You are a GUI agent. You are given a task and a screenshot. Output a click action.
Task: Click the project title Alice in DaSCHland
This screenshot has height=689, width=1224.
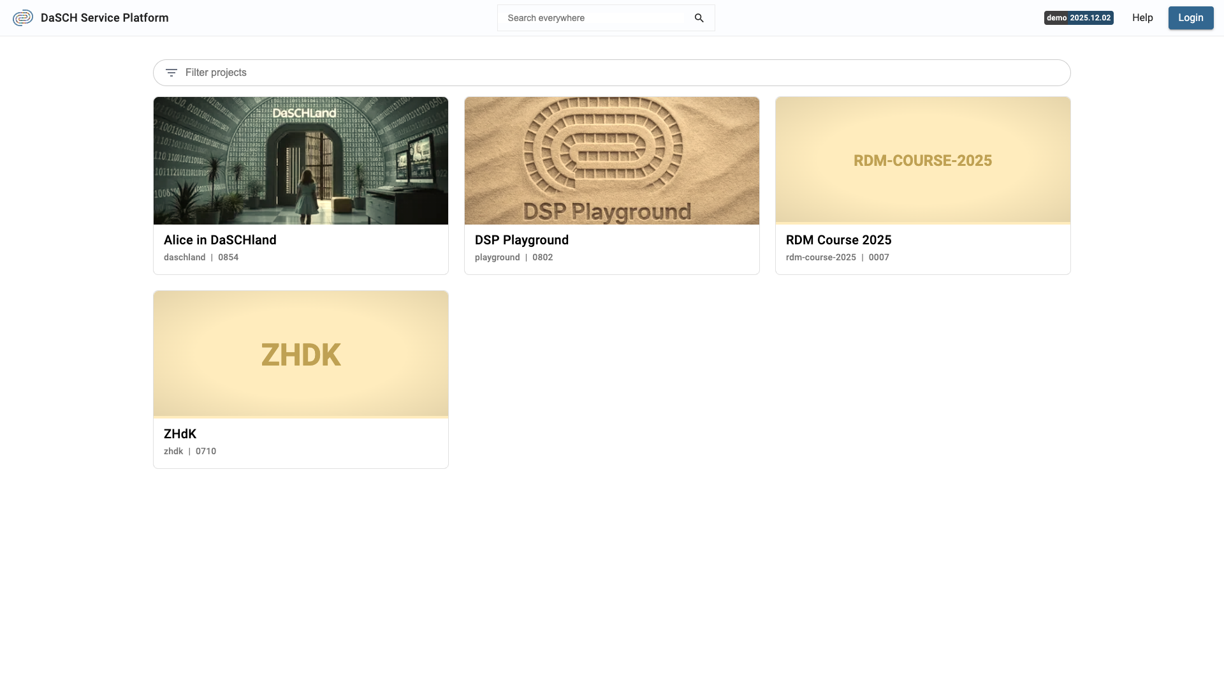coord(220,240)
